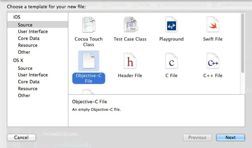Image resolution: width=252 pixels, height=148 pixels.
Task: Click the highlighted 'Objective-C File' label
Action: click(x=88, y=78)
